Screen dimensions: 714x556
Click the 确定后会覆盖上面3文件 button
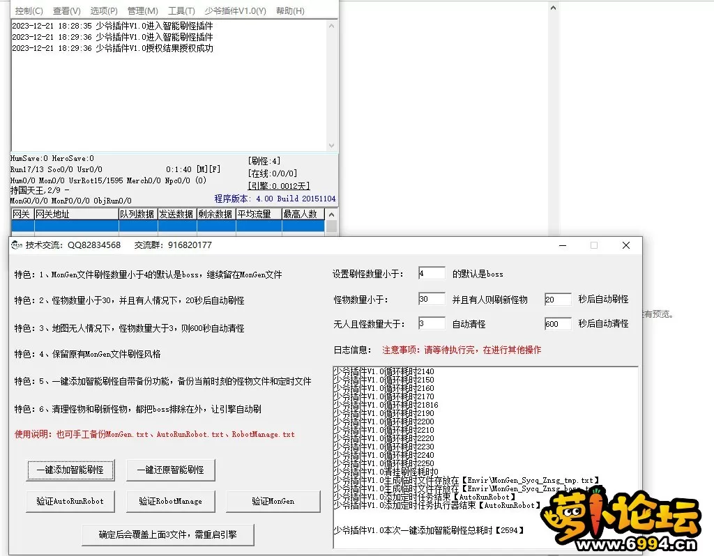pyautogui.click(x=167, y=534)
